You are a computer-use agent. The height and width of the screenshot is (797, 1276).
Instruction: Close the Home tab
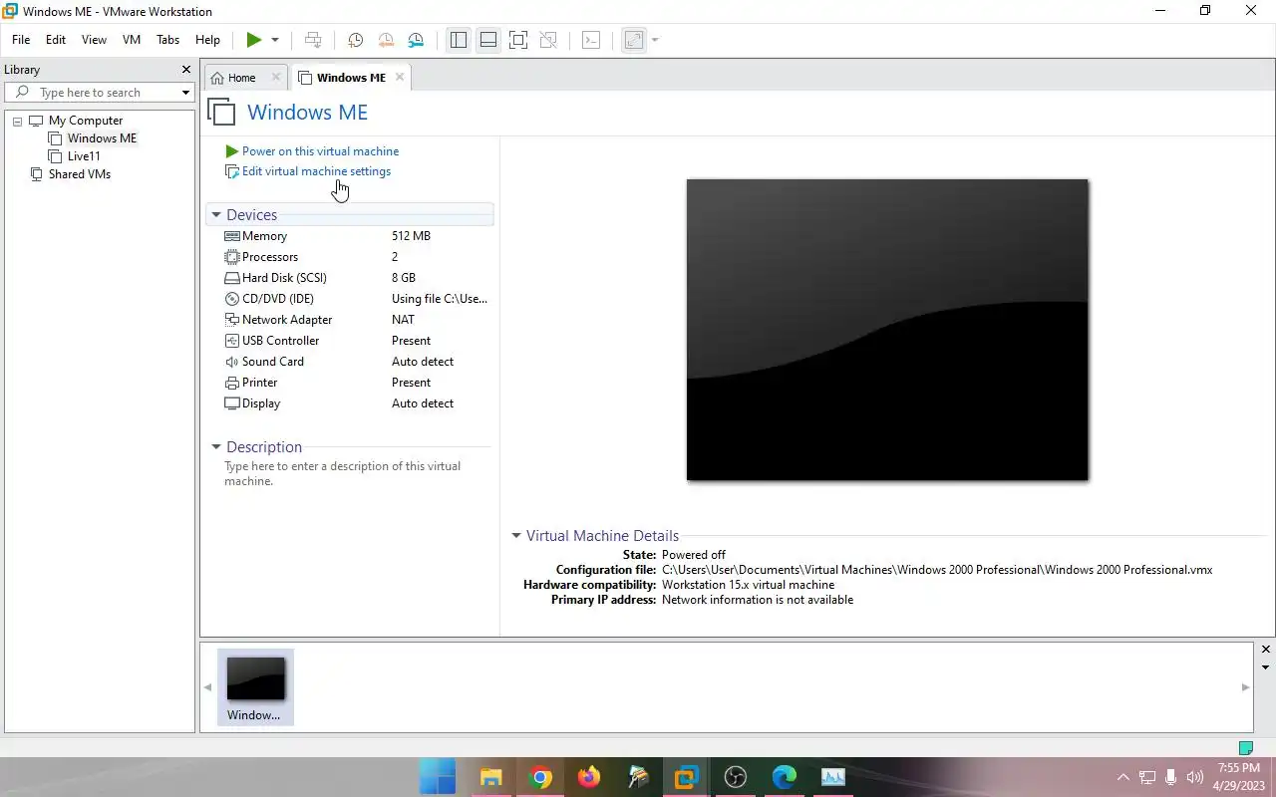276,77
